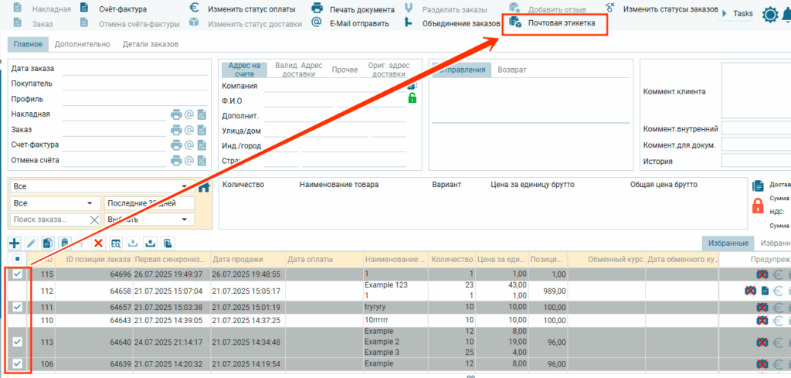This screenshot has height=378, width=791.
Task: Click the home icon beside the filters
Action: pyautogui.click(x=204, y=187)
